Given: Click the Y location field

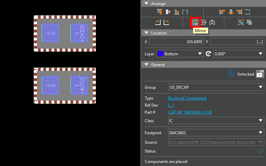Looking at the screenshot, I should [237, 41].
